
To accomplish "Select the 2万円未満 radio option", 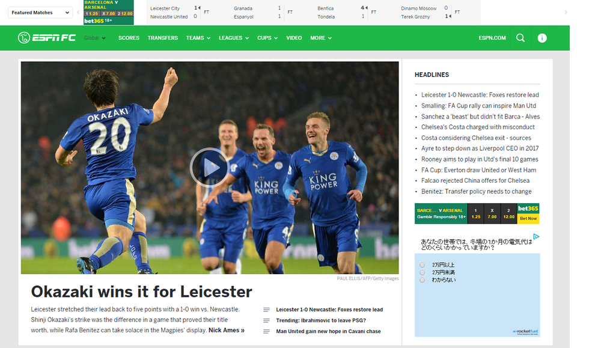I will pos(422,272).
